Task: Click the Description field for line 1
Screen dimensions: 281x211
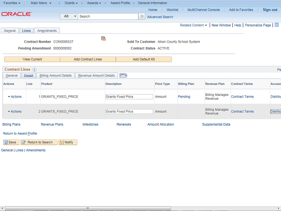Action: click(x=129, y=97)
